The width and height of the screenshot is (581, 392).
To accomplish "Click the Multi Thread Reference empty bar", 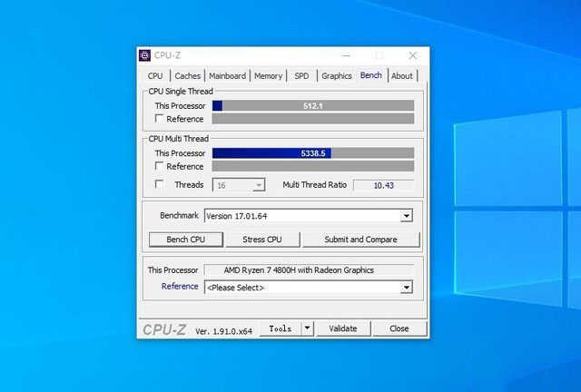I will 313,166.
